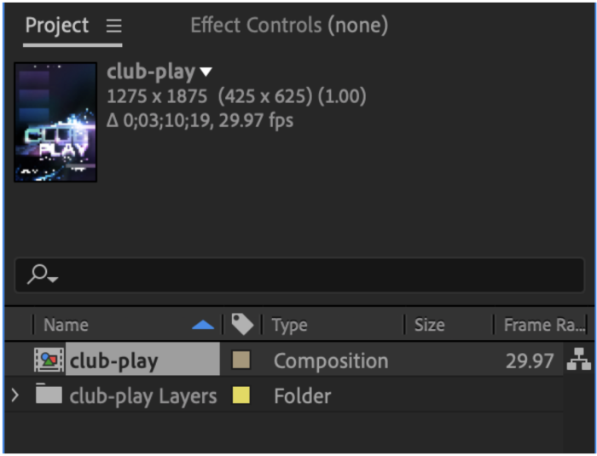Open the club-play name dropdown arrow
The height and width of the screenshot is (456, 597).
click(206, 72)
